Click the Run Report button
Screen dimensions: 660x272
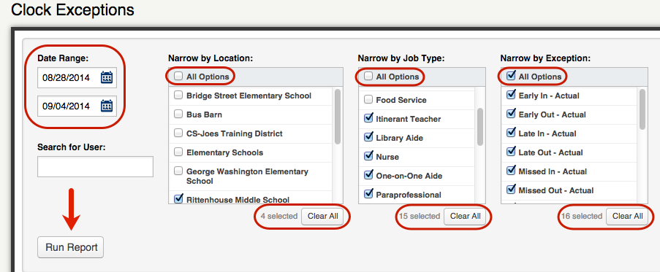tap(71, 247)
